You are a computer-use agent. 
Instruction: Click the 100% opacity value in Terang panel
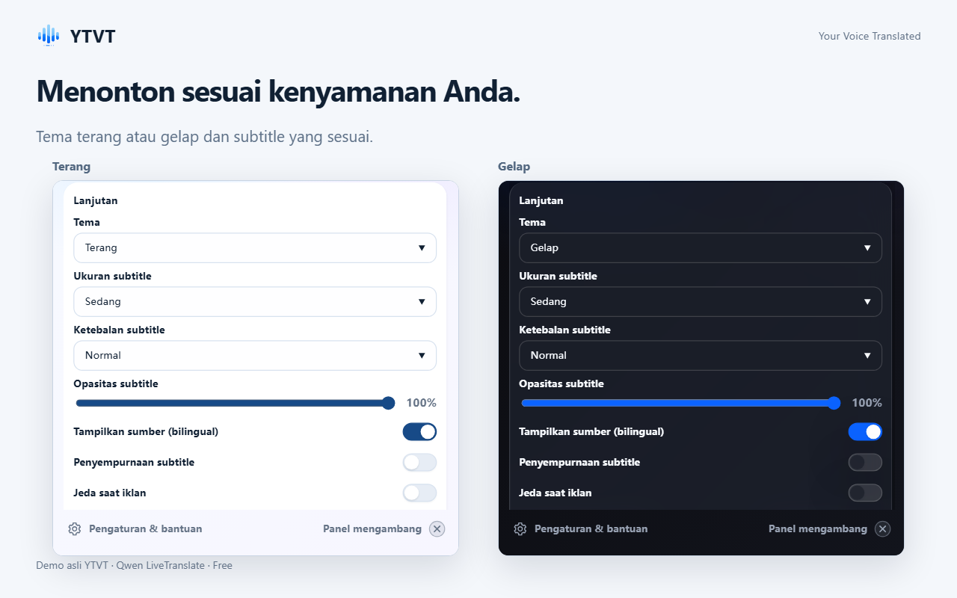[422, 403]
